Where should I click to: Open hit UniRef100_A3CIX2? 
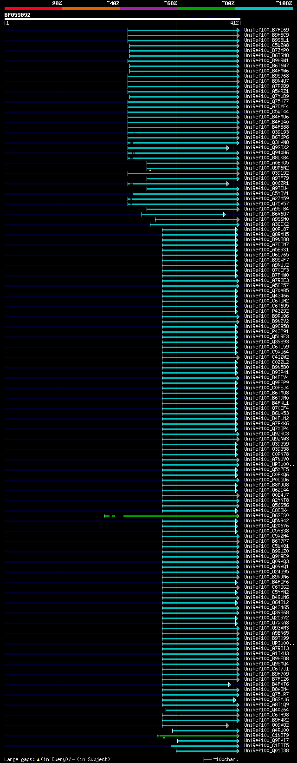pyautogui.click(x=266, y=224)
